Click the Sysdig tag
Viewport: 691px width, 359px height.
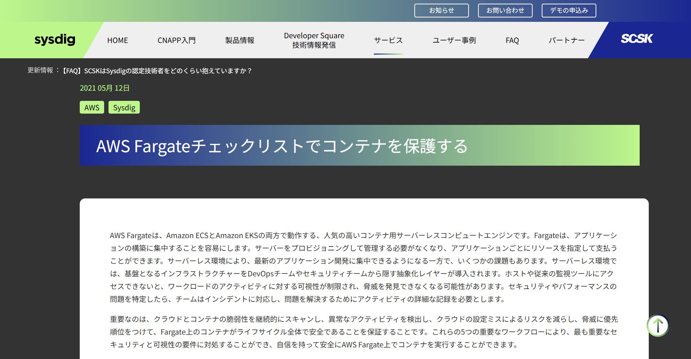click(124, 107)
